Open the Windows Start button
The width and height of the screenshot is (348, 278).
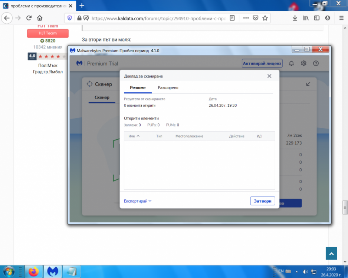[9, 272]
